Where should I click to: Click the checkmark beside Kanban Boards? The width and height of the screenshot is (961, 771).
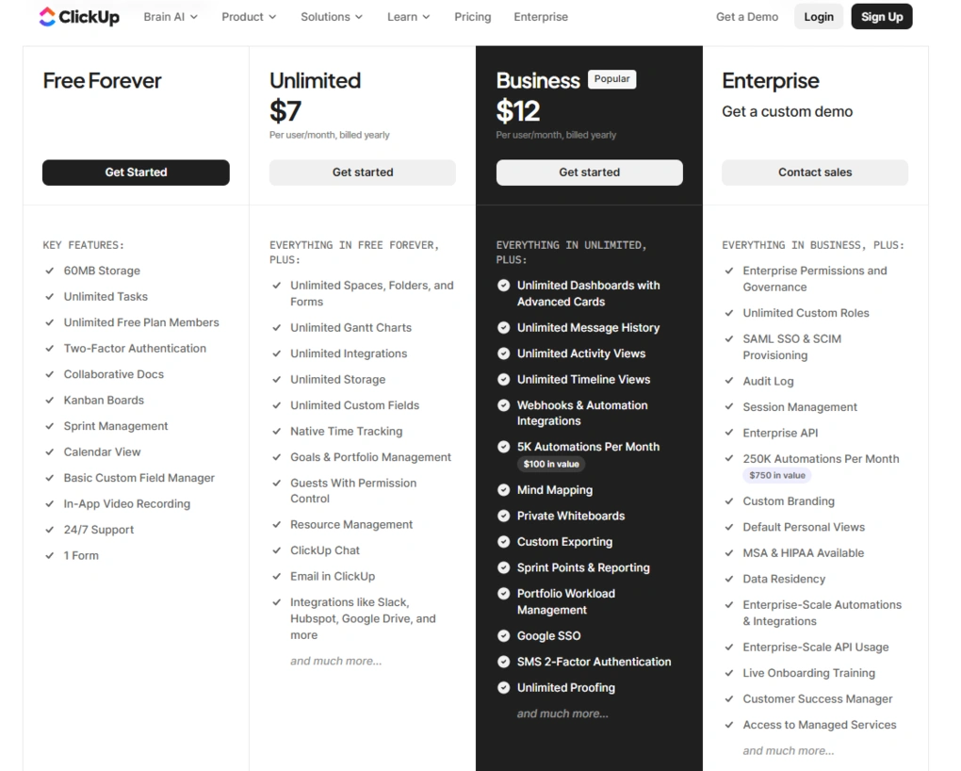coord(50,400)
